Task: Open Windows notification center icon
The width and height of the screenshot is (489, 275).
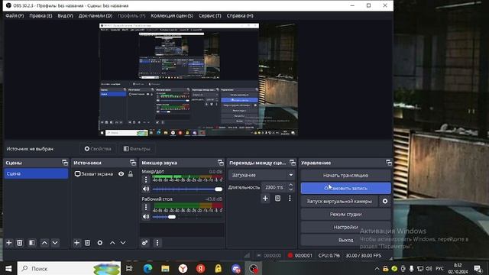Action: click(478, 268)
